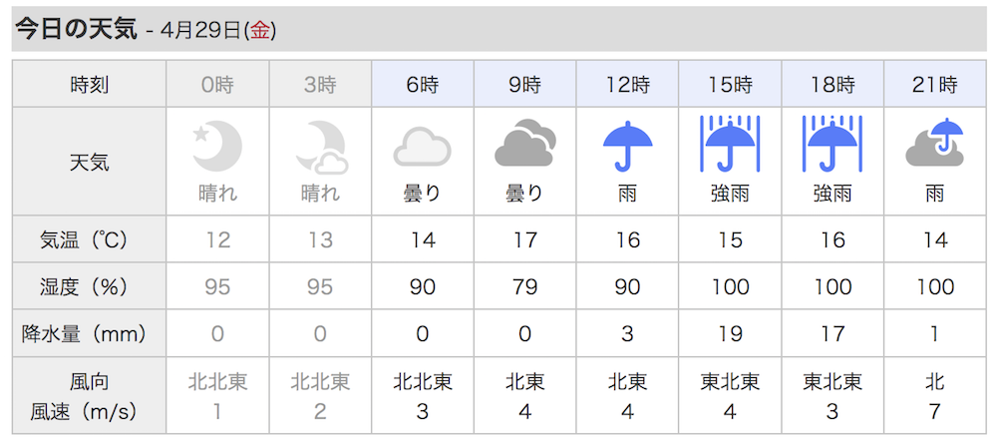Screen dimensions: 997x443
Task: Select the 6時 cloudy weather icon
Action: [422, 147]
